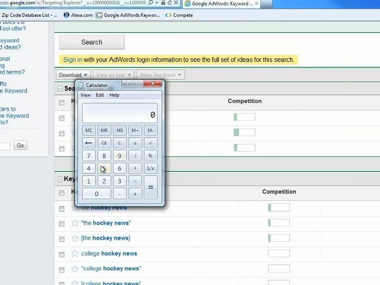Select all keyword ideas with header checkbox
This screenshot has height=285, width=380.
click(62, 193)
